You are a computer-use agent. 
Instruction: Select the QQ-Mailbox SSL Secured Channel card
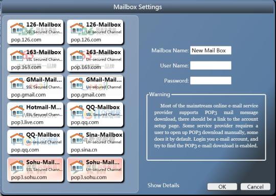[x=95, y=115]
